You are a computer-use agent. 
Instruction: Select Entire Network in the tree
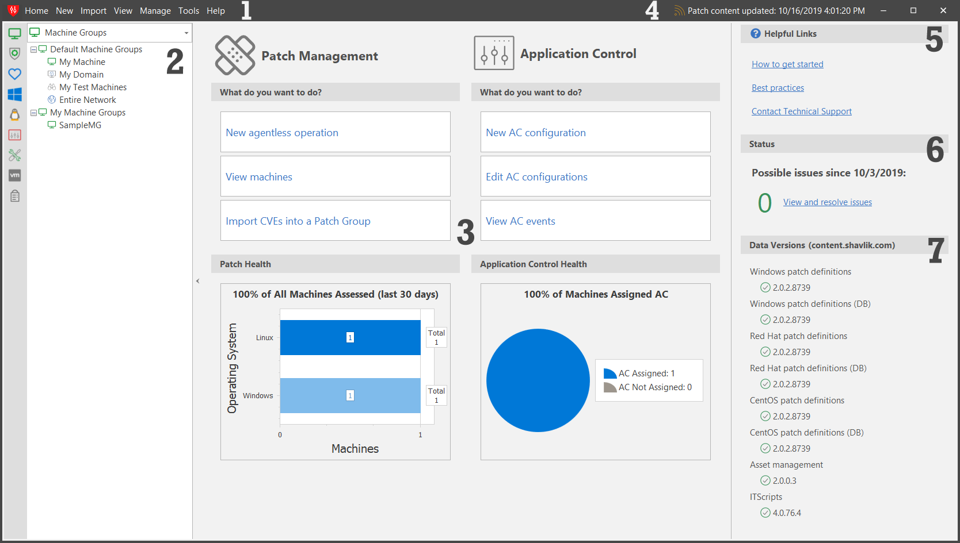[87, 100]
